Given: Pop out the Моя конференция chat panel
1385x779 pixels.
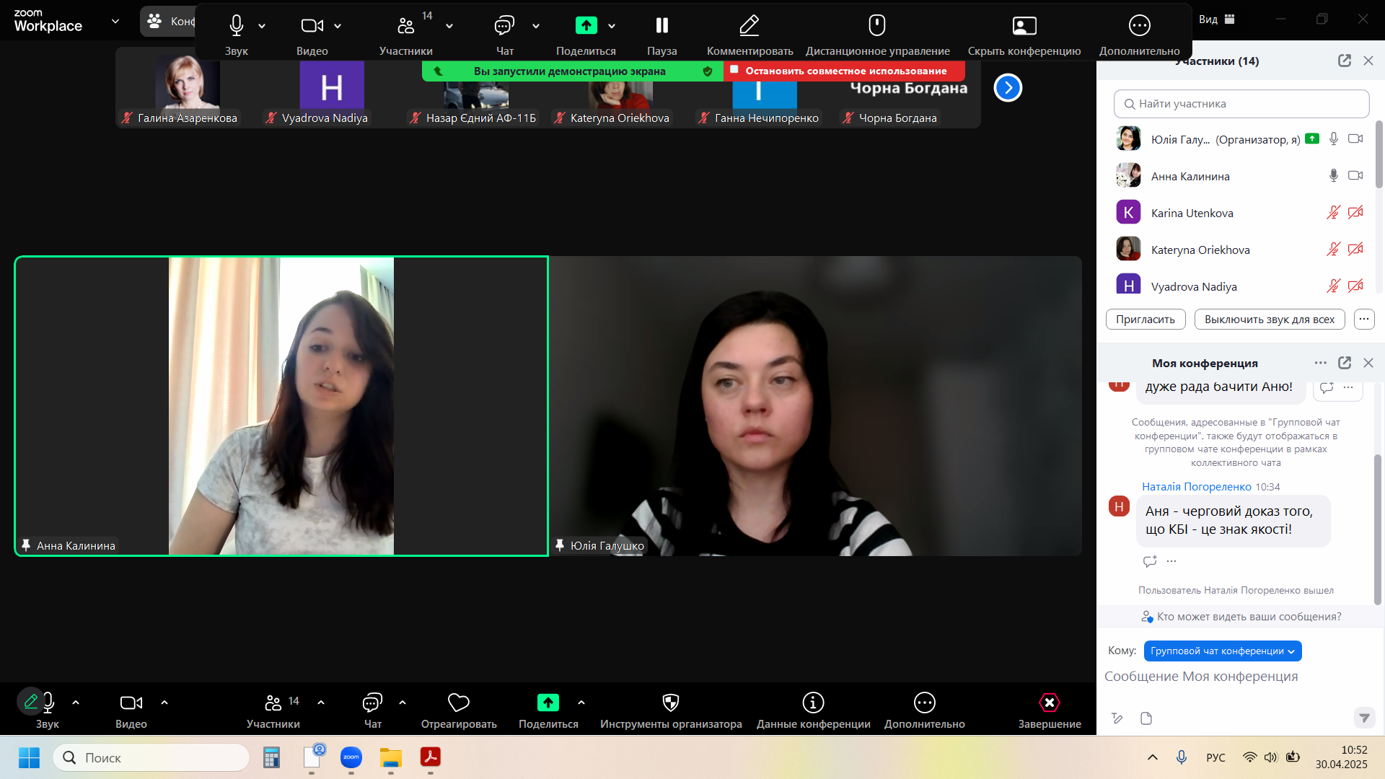Looking at the screenshot, I should coord(1344,363).
